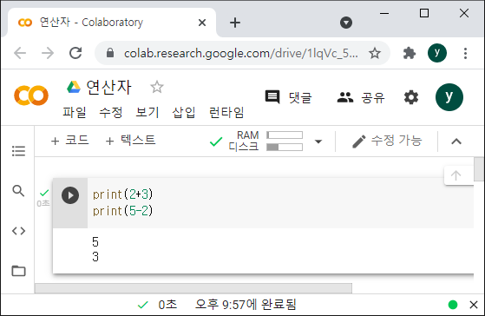Open the 댓글 comments button
This screenshot has width=485, height=316.
pos(289,97)
